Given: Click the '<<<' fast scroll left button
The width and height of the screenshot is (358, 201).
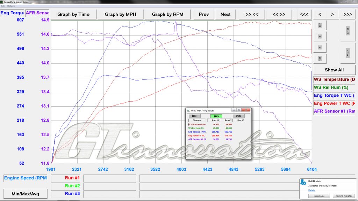Looking at the screenshot, I should 305,14.
